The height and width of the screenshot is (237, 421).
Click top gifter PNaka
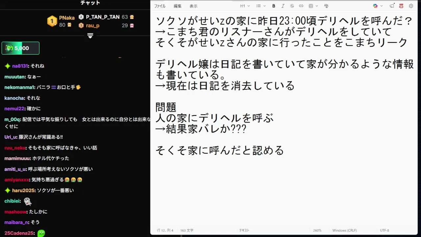[x=67, y=18]
